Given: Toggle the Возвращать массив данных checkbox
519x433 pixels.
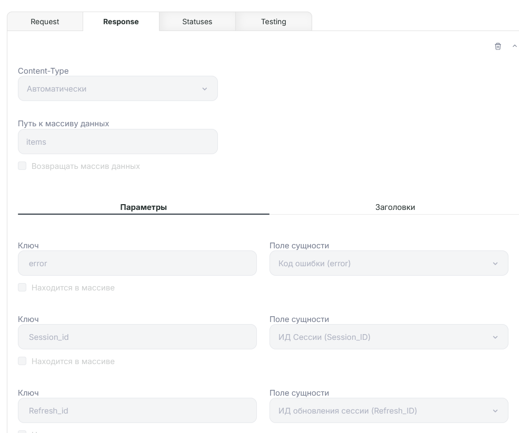Looking at the screenshot, I should (x=22, y=166).
